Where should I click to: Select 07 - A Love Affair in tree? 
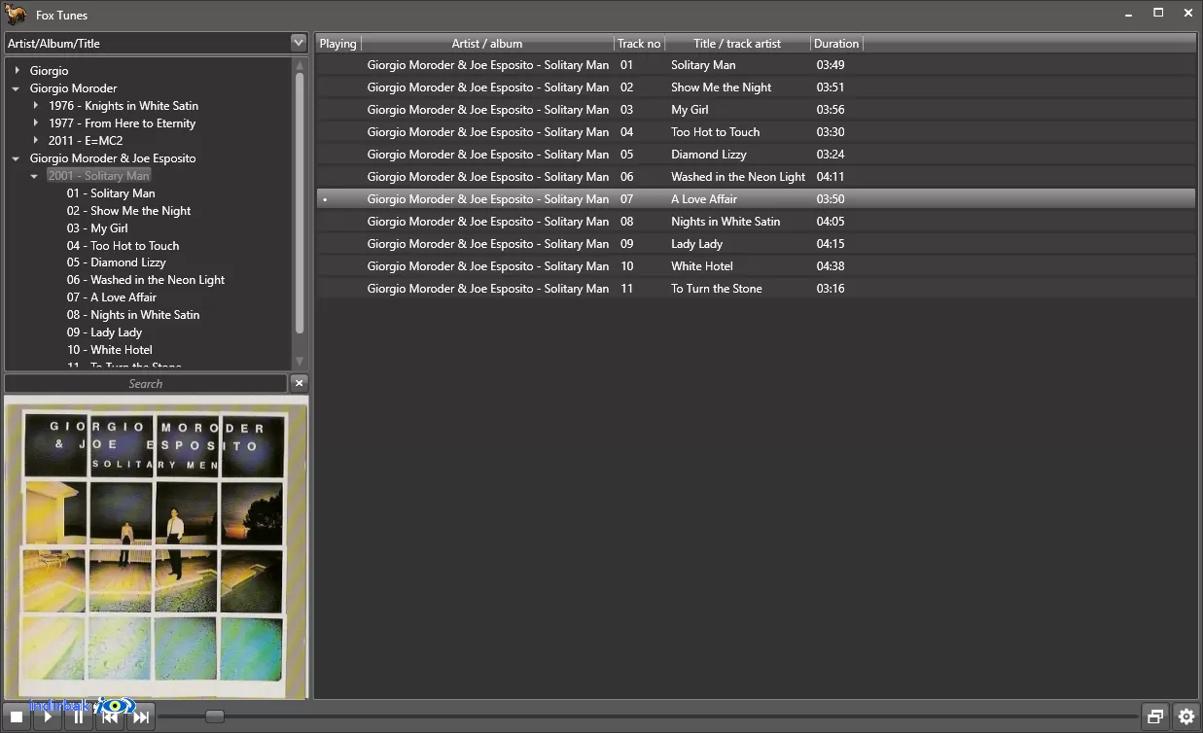(x=112, y=297)
